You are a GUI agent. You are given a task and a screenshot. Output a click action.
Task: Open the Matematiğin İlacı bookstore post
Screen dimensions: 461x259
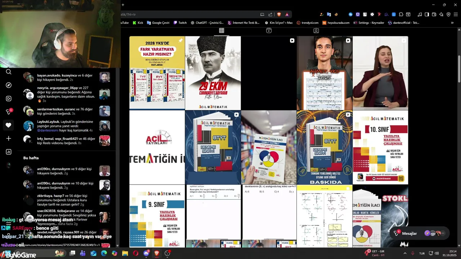pos(269,147)
